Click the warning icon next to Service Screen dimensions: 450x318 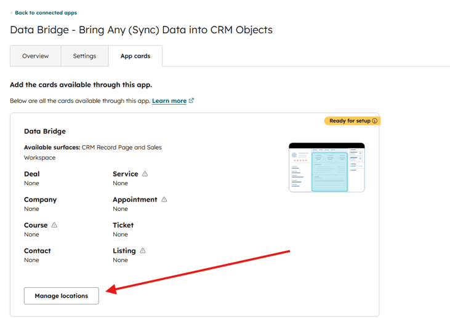coord(145,174)
